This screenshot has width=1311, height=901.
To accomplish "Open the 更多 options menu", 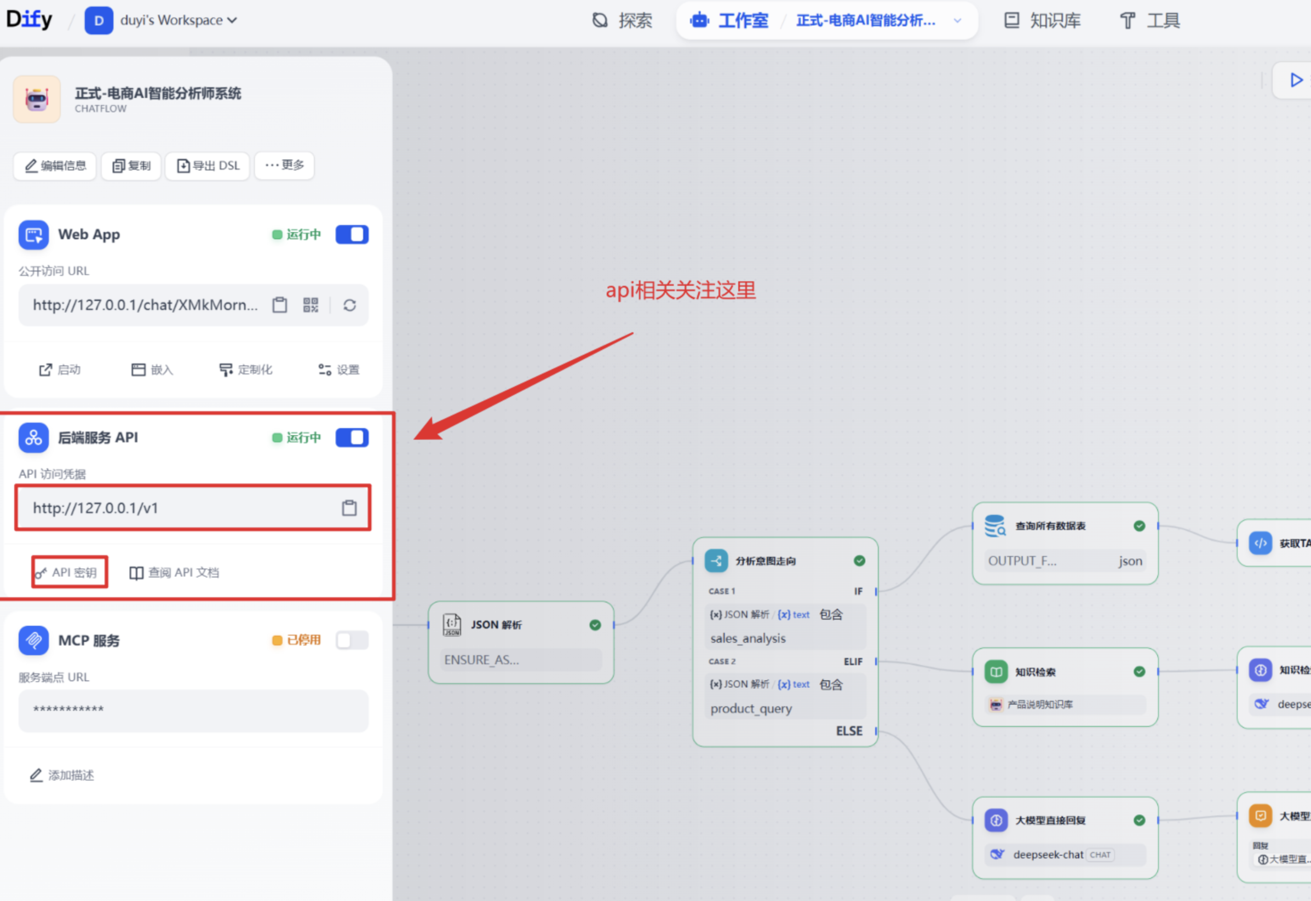I will click(x=284, y=165).
